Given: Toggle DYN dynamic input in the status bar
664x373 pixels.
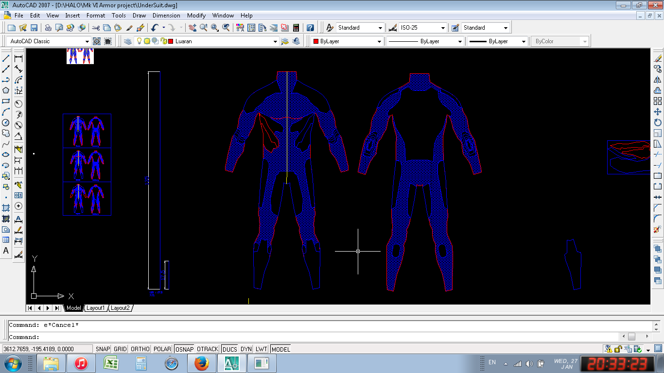Looking at the screenshot, I should [x=246, y=349].
